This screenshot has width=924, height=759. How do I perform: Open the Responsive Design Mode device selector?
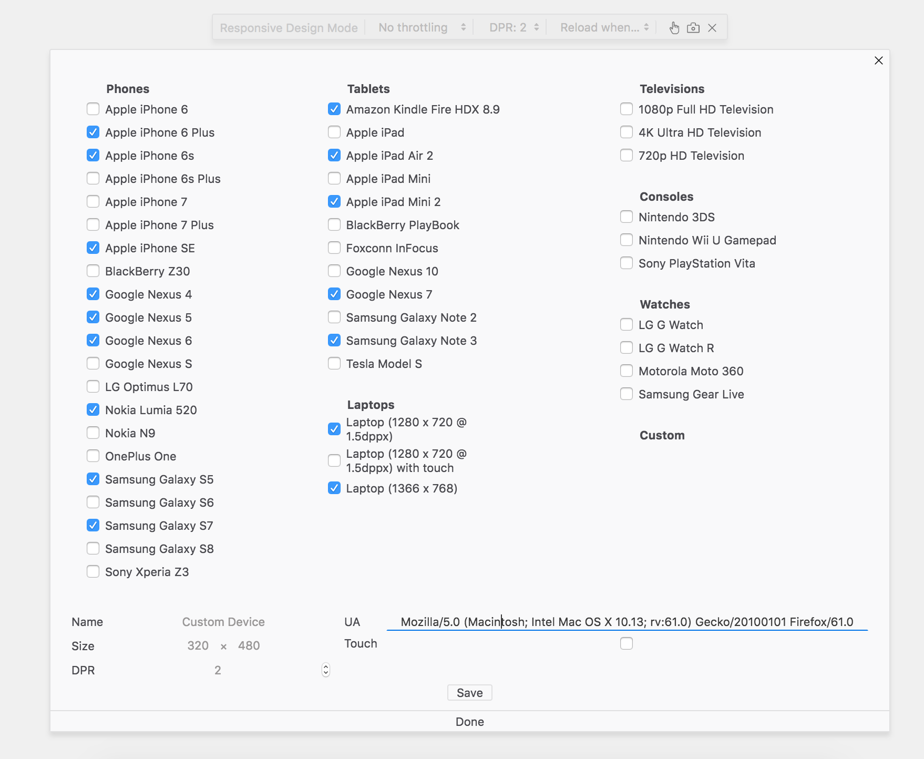pos(289,28)
